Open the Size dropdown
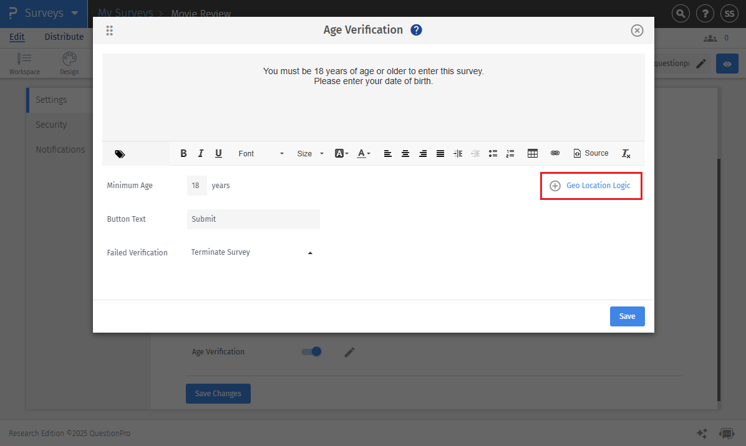The image size is (746, 446). tap(310, 153)
